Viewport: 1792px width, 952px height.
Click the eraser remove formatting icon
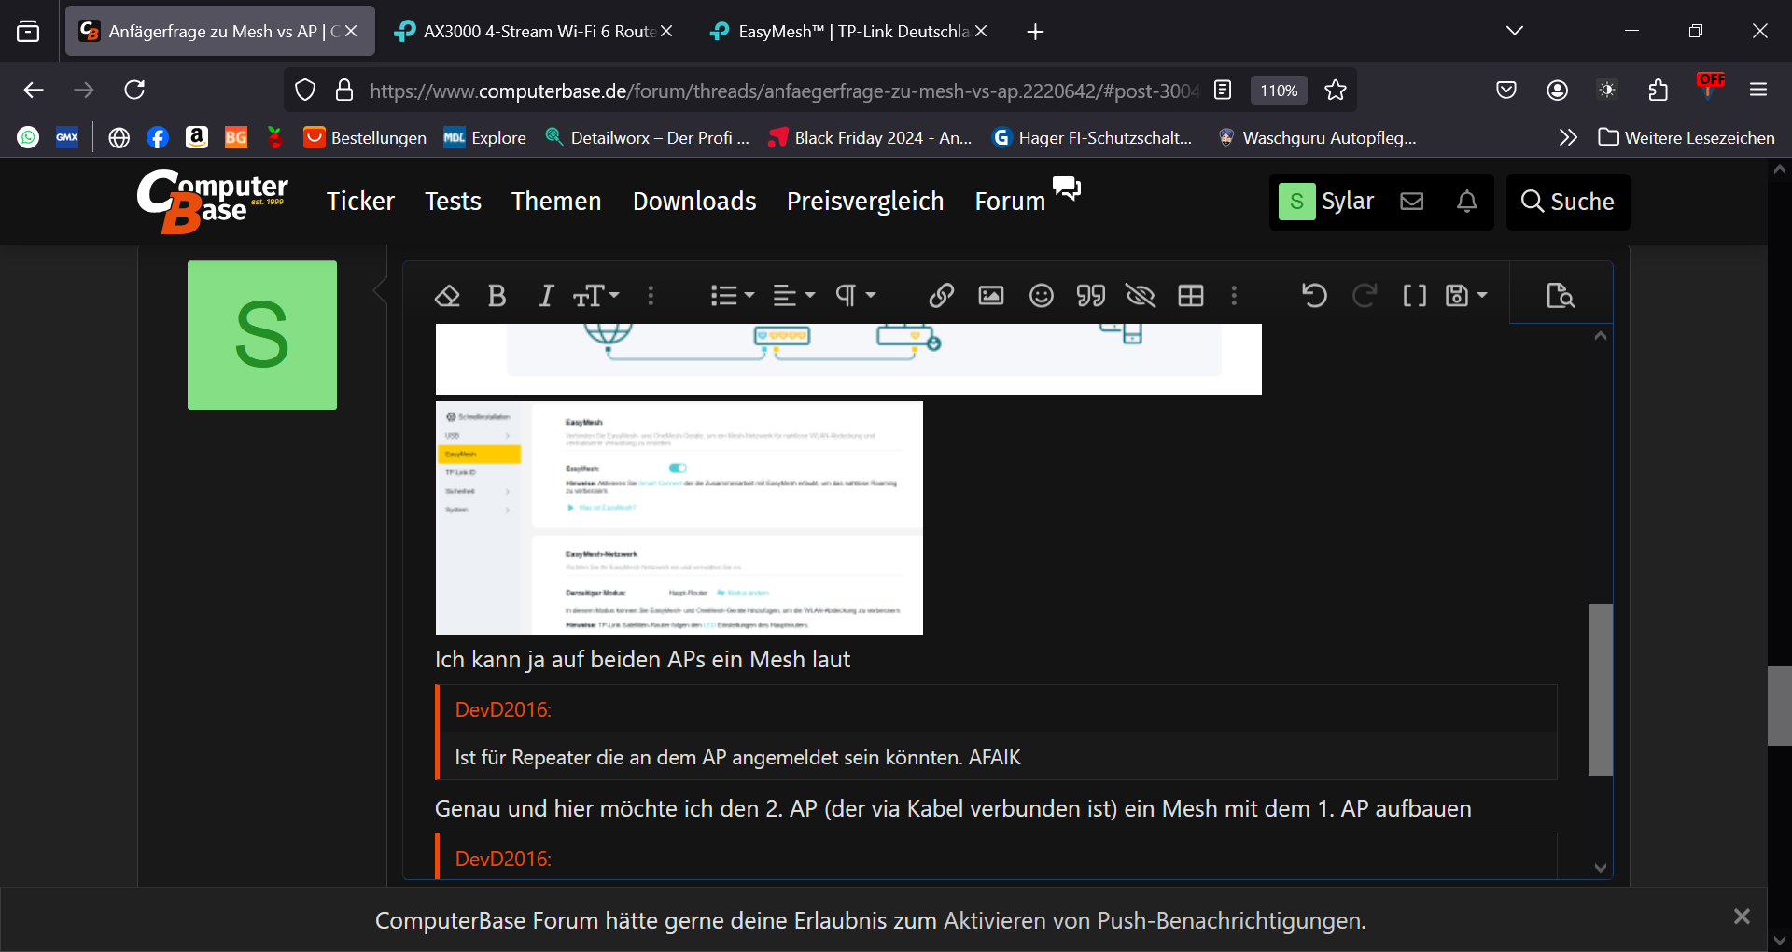(x=447, y=296)
